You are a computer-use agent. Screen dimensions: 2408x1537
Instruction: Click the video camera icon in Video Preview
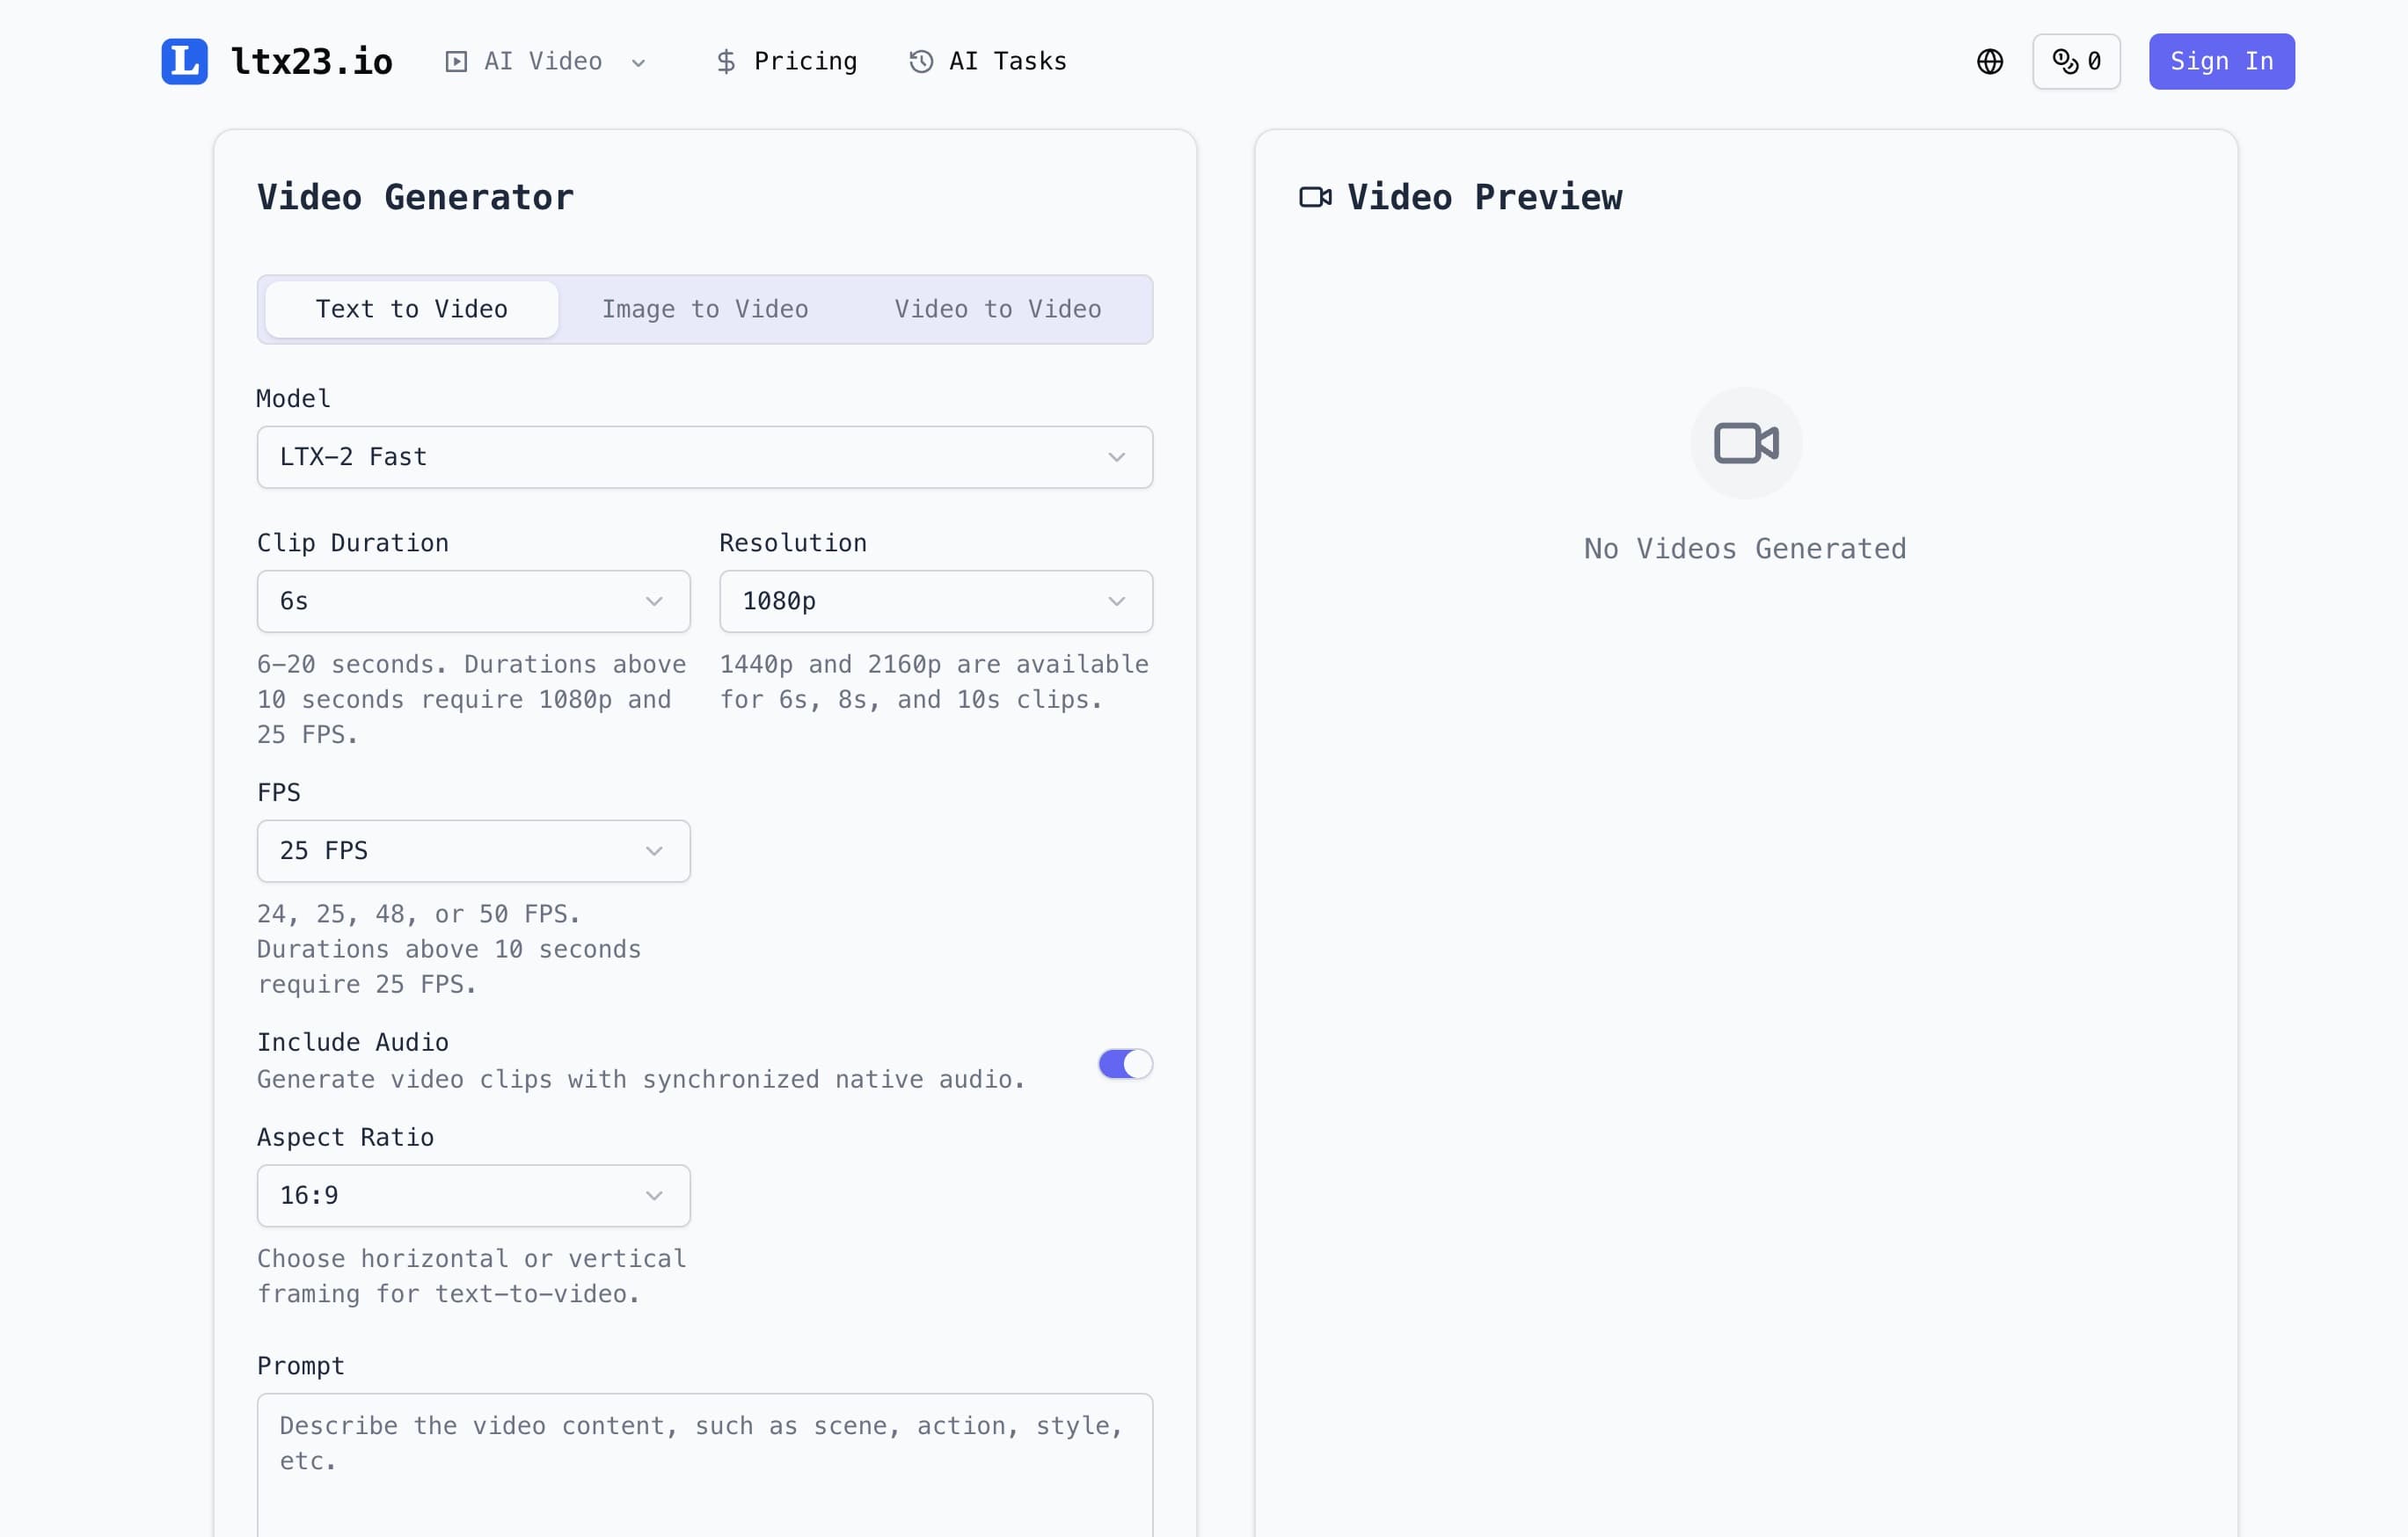1744,442
